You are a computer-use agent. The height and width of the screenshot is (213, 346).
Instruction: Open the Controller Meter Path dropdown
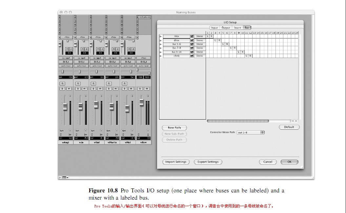[251, 132]
